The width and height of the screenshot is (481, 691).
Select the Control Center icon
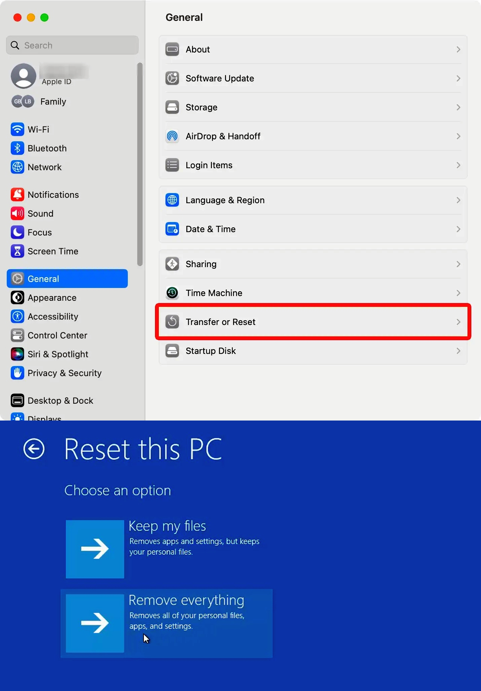pos(17,335)
